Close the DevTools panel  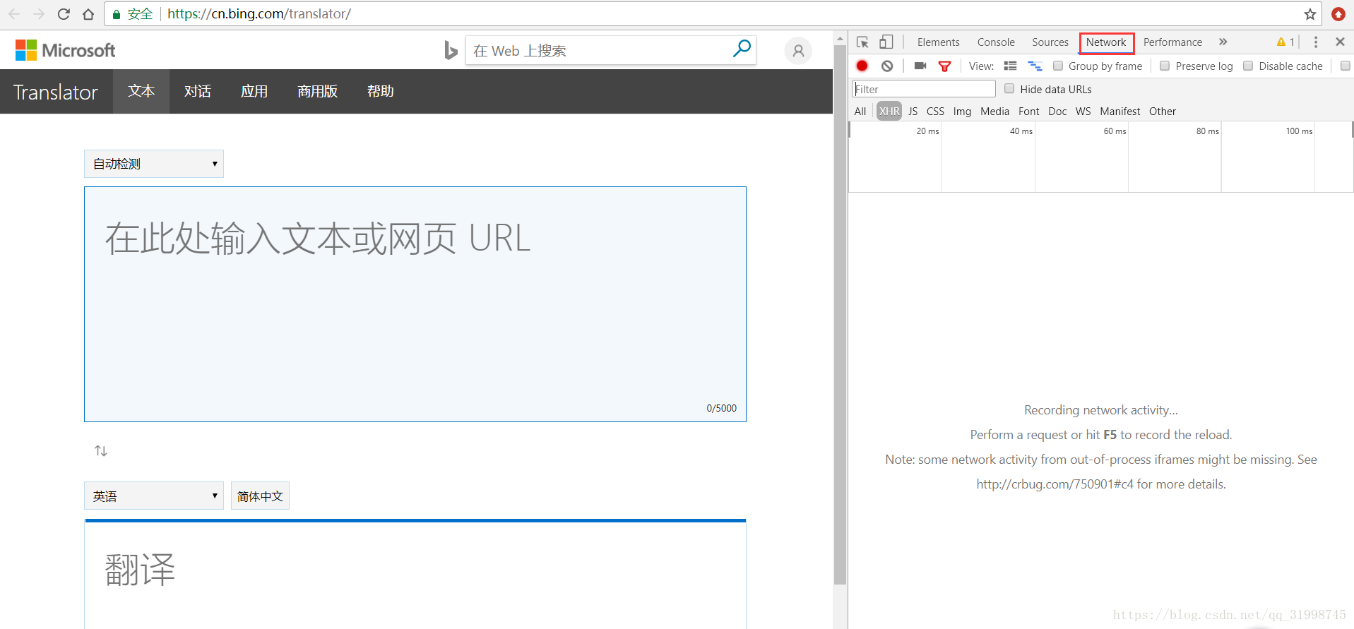1340,42
